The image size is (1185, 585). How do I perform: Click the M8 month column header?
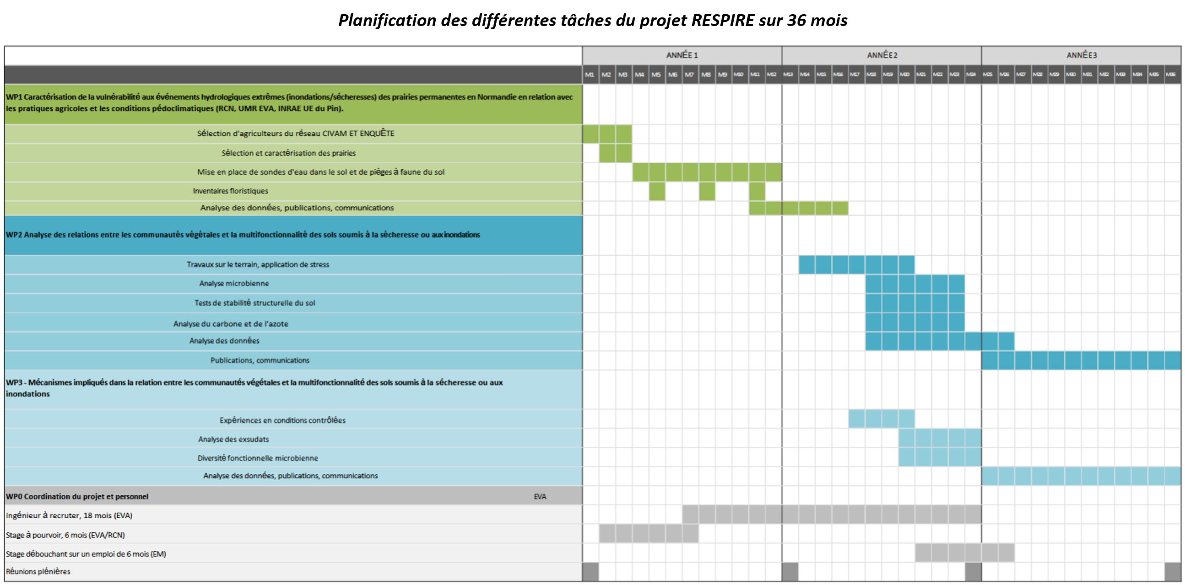pos(707,75)
